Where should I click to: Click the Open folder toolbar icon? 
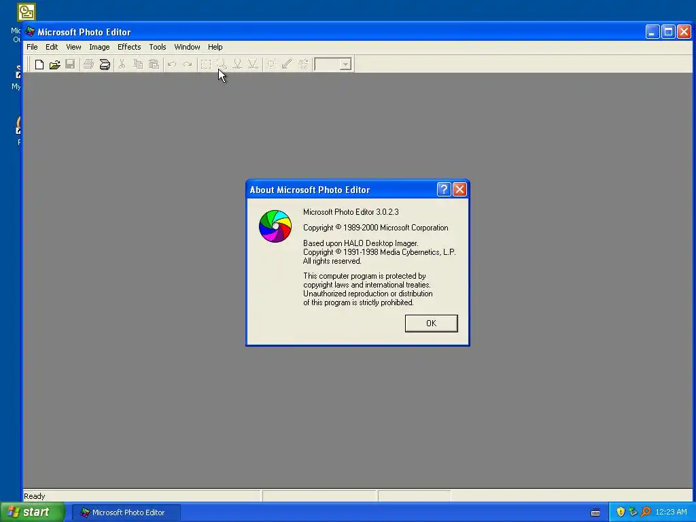click(54, 65)
